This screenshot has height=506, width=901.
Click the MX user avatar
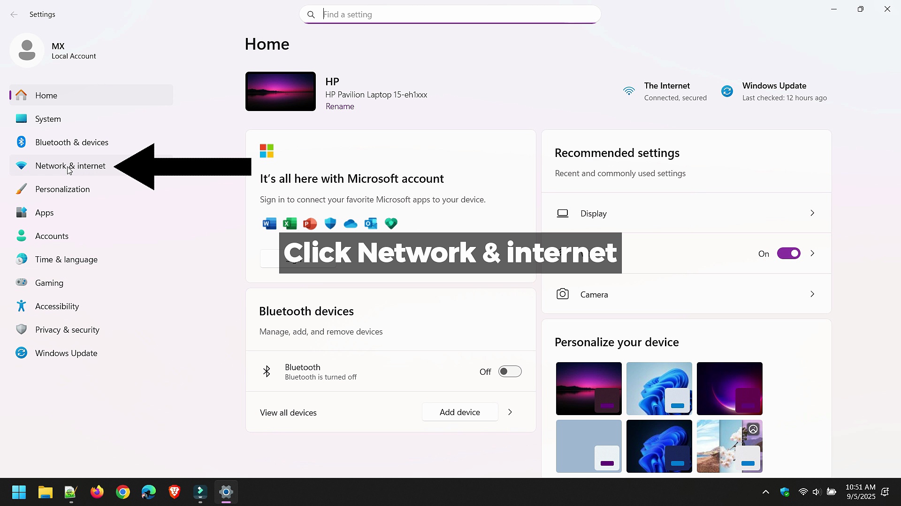[27, 50]
